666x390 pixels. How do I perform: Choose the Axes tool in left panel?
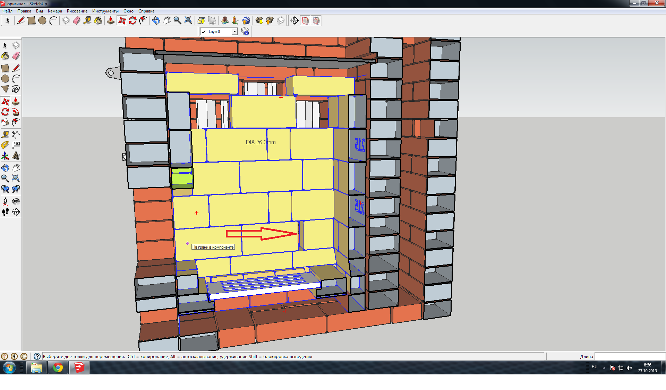pos(5,156)
